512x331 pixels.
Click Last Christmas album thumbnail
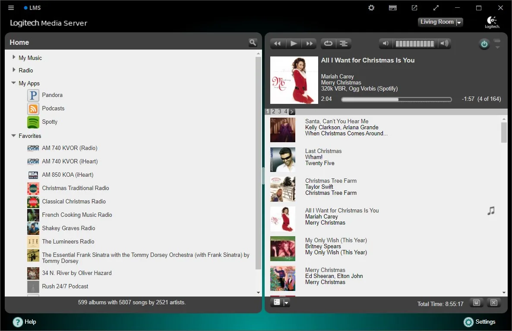(x=283, y=160)
